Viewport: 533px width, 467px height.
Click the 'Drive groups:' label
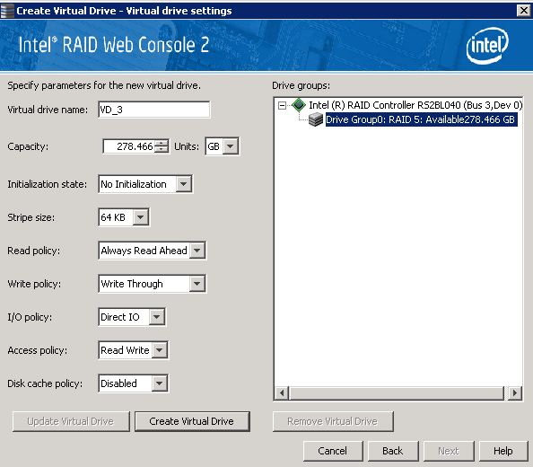point(301,85)
